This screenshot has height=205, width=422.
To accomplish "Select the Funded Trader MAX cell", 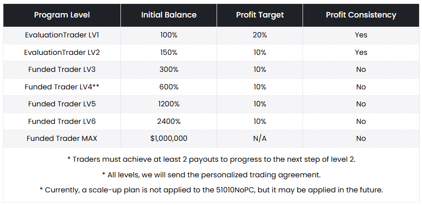I will pyautogui.click(x=62, y=138).
